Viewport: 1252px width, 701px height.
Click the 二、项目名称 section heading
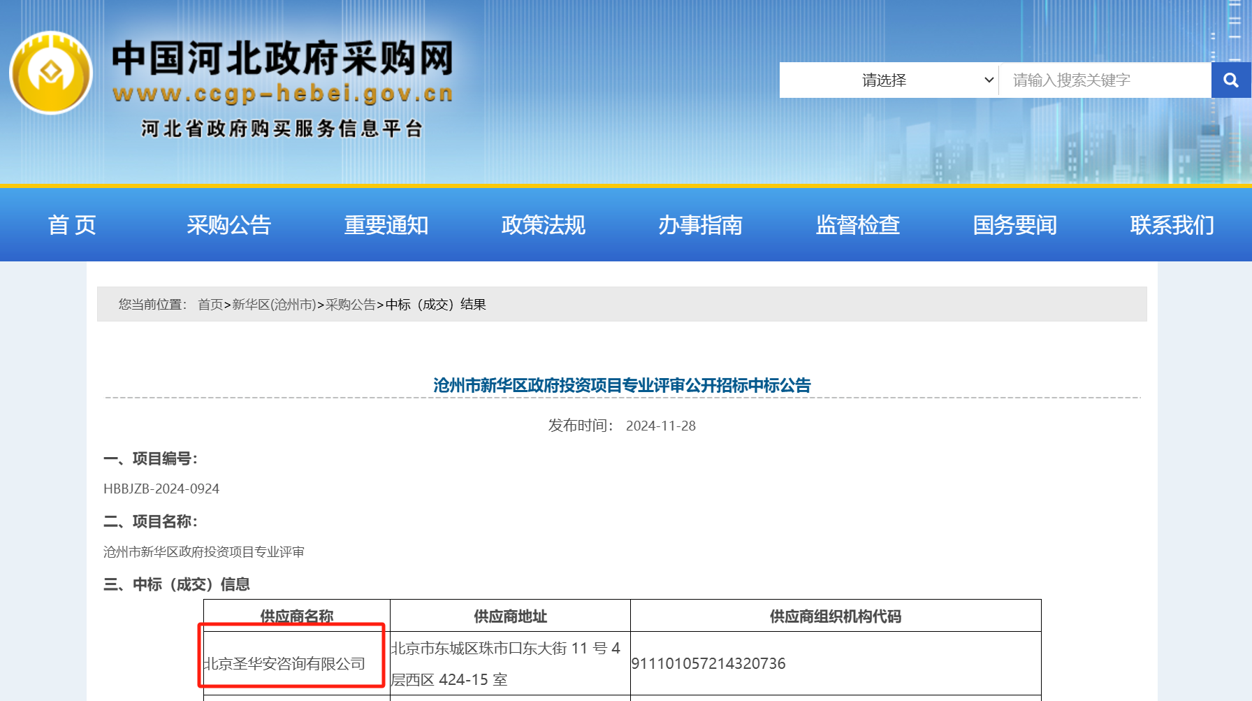coord(151,521)
